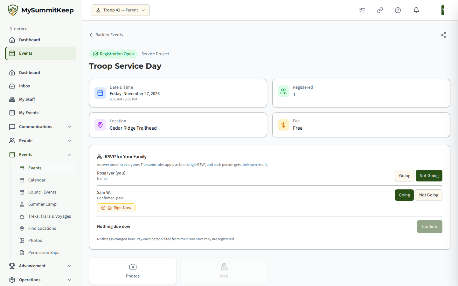Viewport: 458px width, 286px height.
Task: Click the people icon in Registered card
Action: click(x=283, y=91)
